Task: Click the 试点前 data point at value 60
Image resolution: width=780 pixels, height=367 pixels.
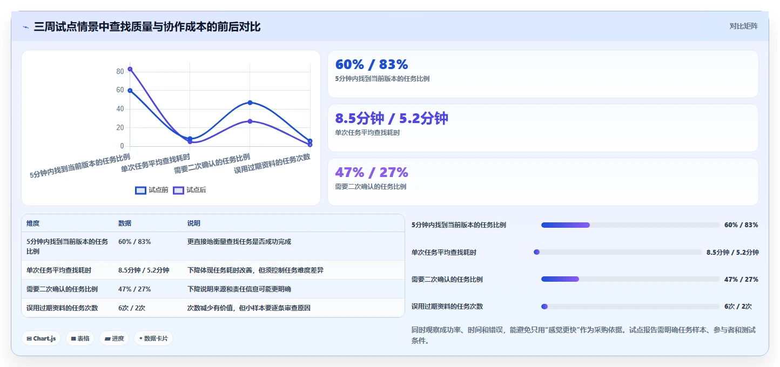Action: click(x=130, y=91)
